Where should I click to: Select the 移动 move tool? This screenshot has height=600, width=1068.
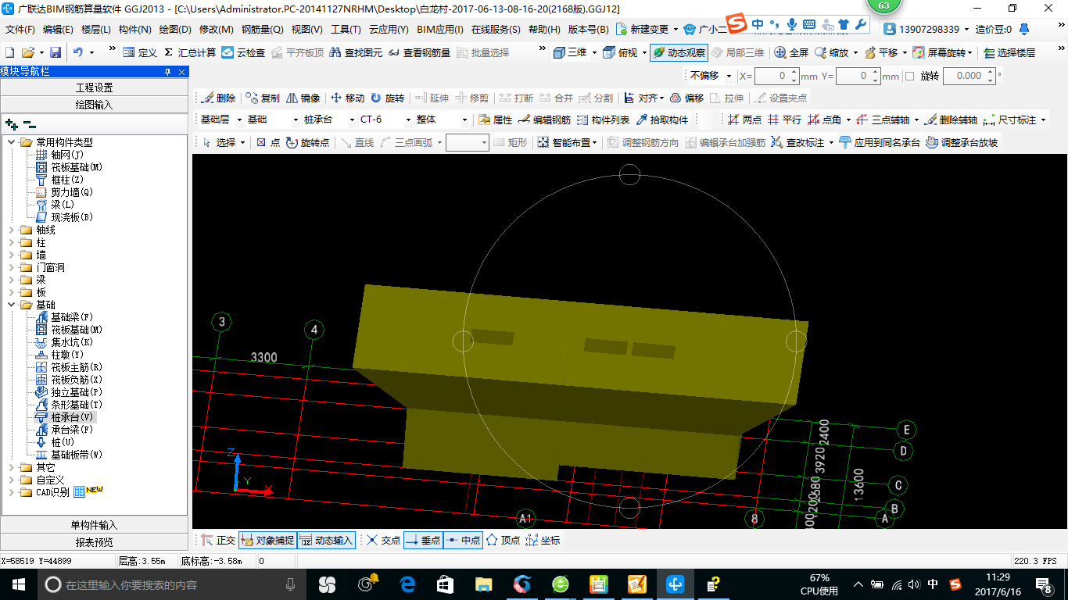[x=348, y=98]
